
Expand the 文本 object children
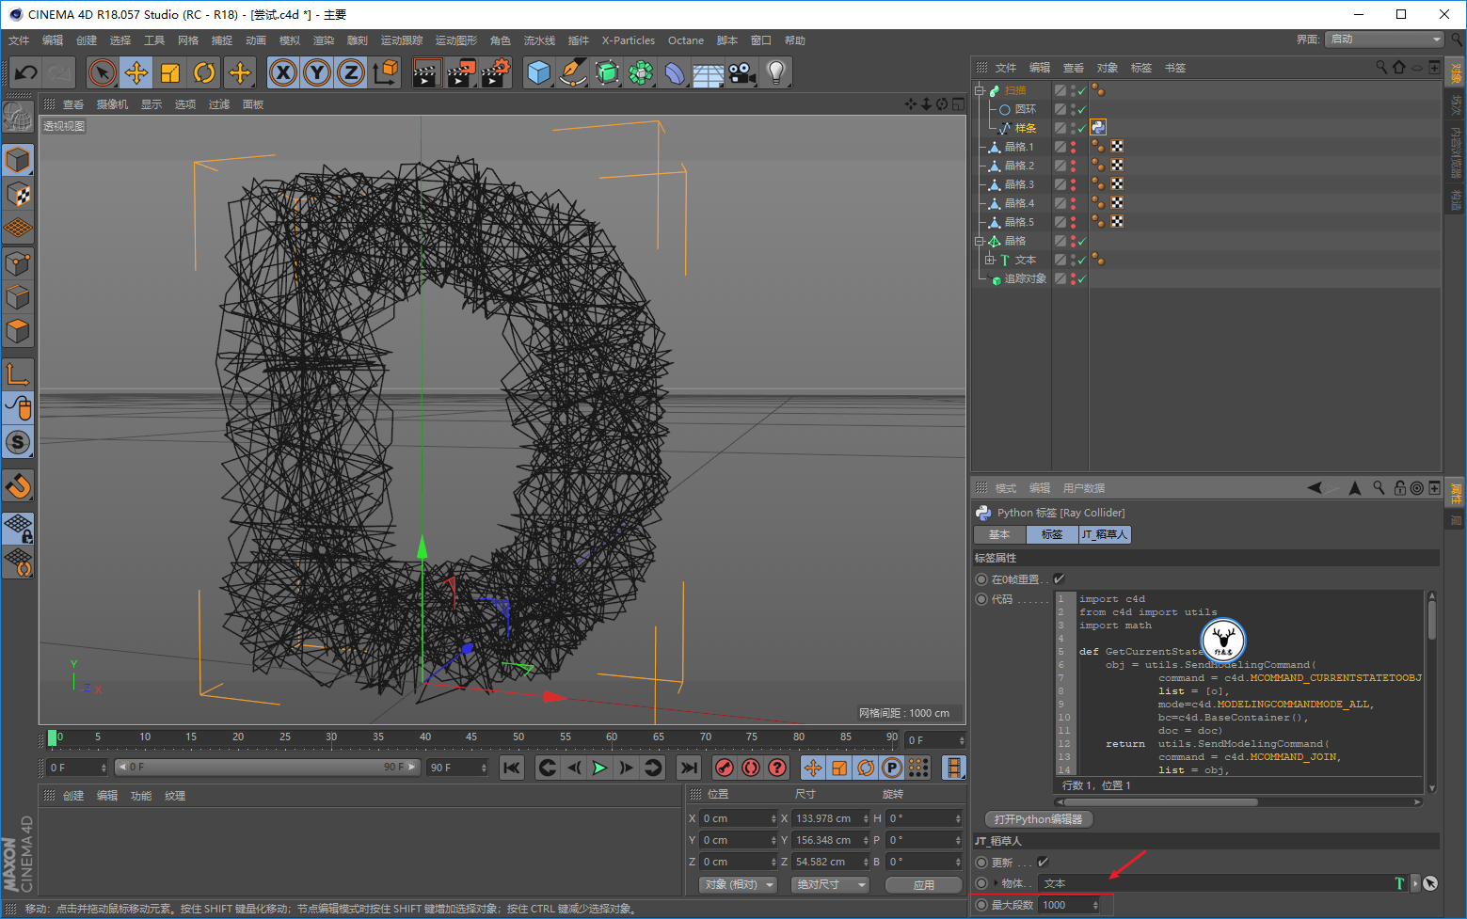(x=990, y=260)
